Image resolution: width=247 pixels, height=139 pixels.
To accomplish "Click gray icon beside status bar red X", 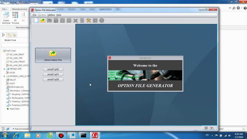I will click(x=206, y=128).
